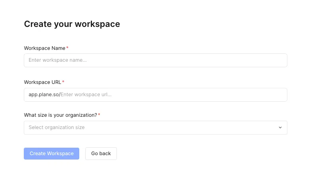Select the "Select organization size" placeholder text
Image resolution: width=331 pixels, height=190 pixels.
click(x=57, y=127)
